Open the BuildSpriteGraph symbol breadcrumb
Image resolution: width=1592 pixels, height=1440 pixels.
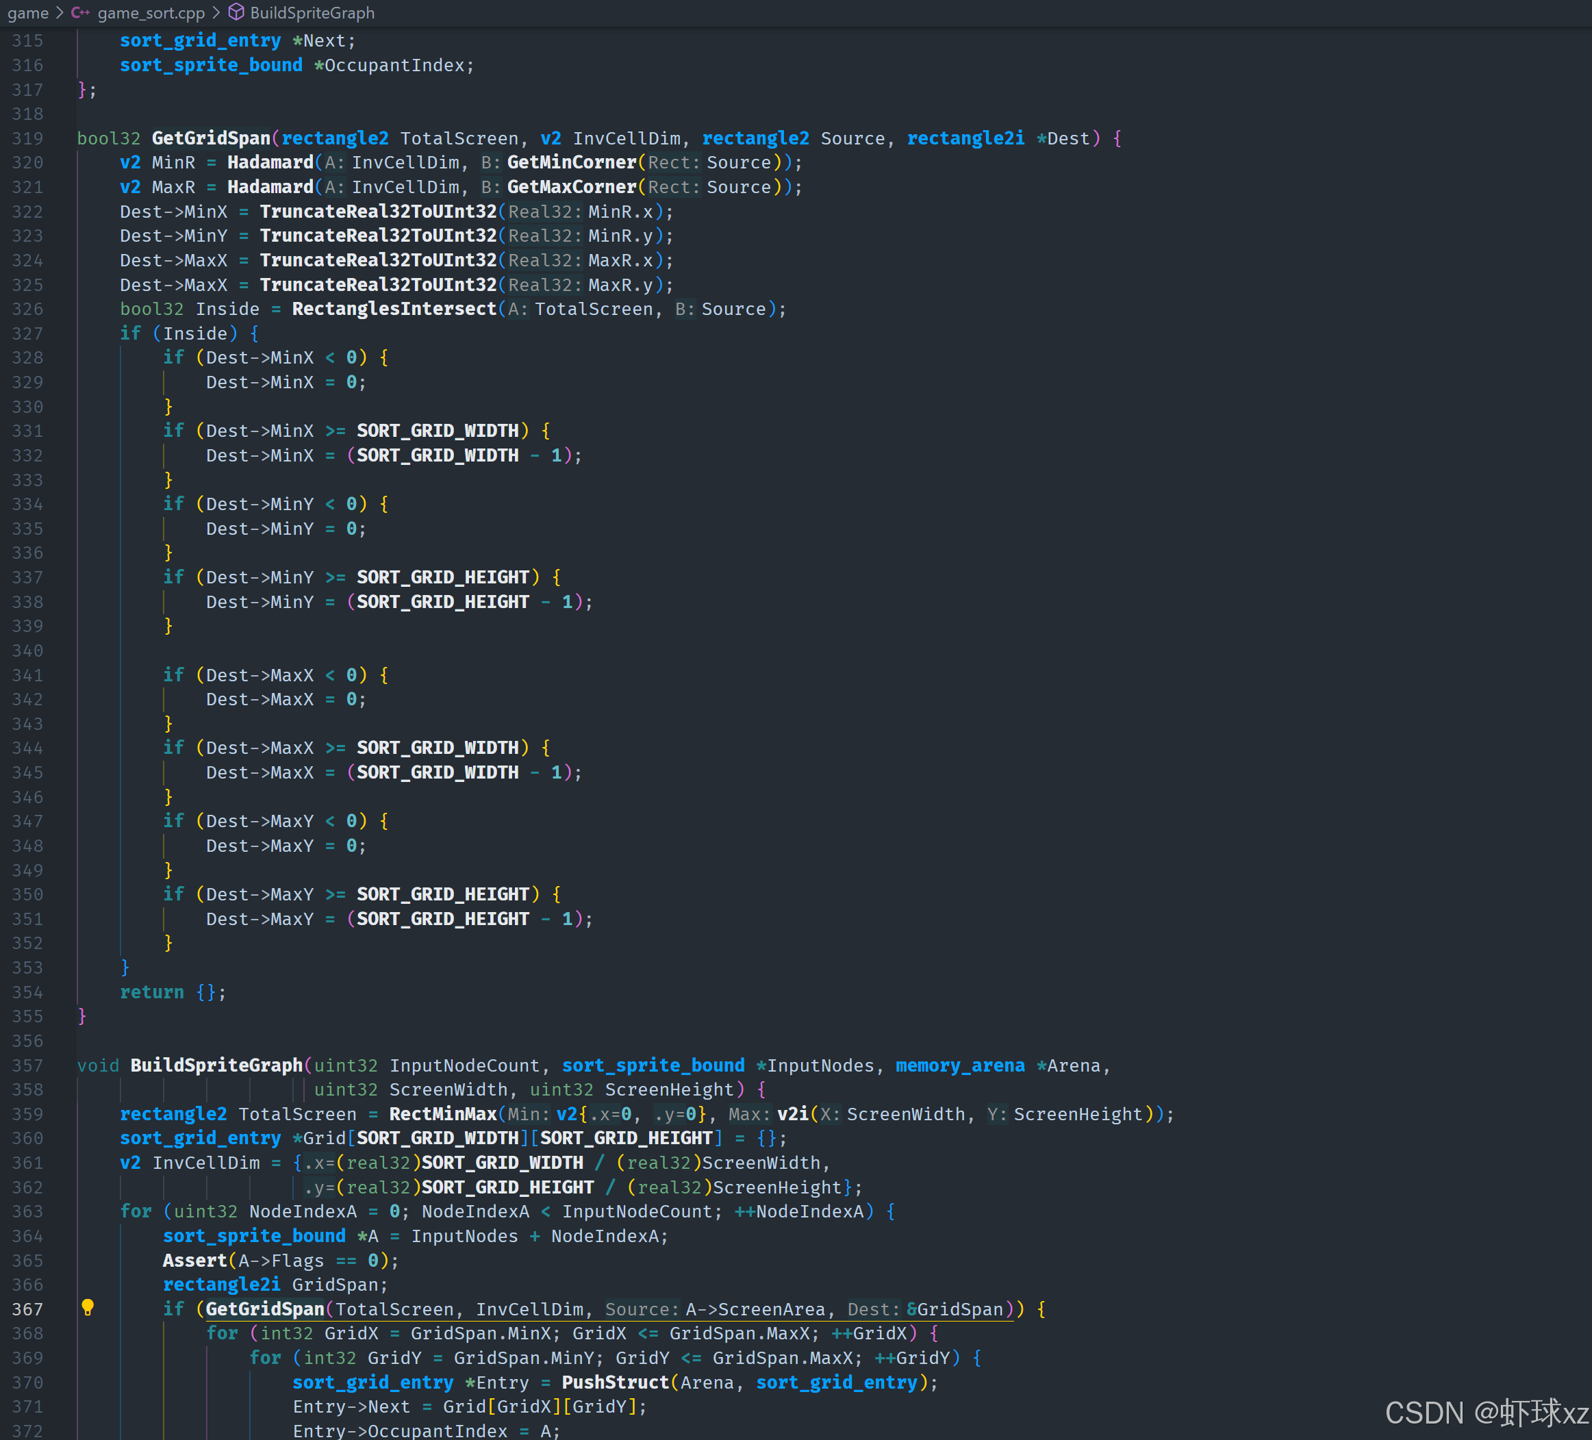pos(312,12)
